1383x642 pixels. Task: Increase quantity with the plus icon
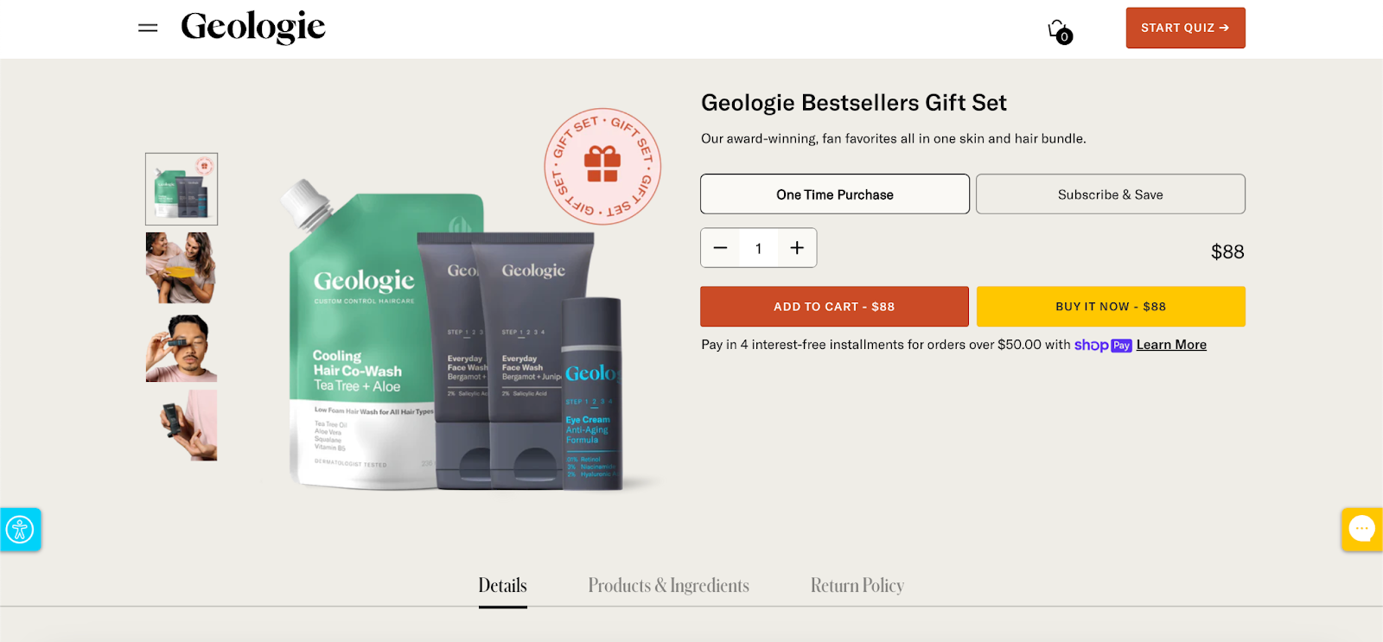pyautogui.click(x=797, y=248)
